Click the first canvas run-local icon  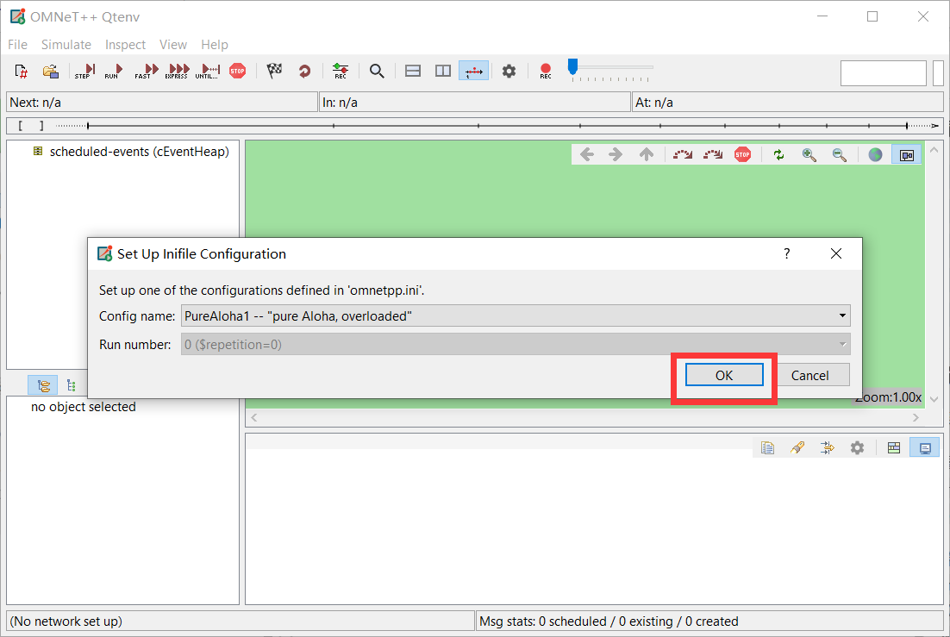point(683,154)
